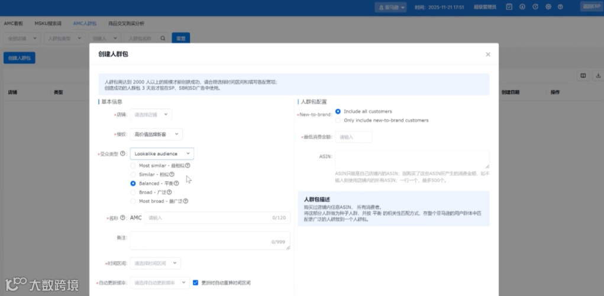The image size is (604, 296).
Task: Click the 类型 column header
Action: [58, 92]
